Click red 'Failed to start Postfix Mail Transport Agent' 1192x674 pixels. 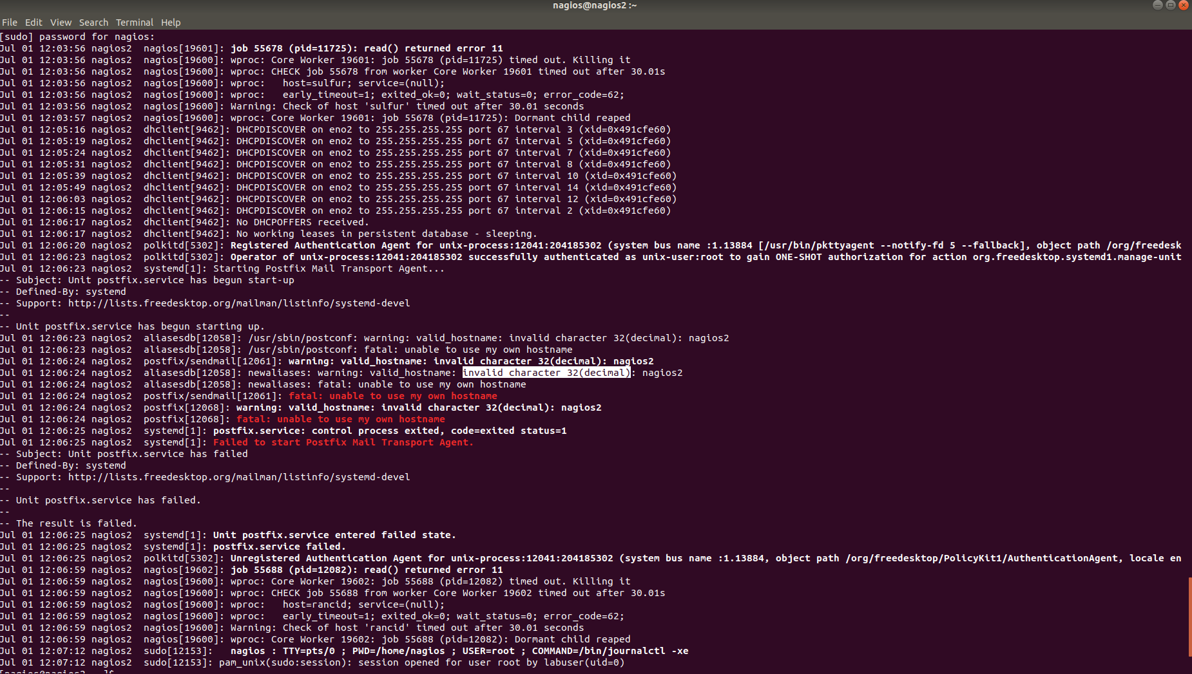(x=343, y=442)
